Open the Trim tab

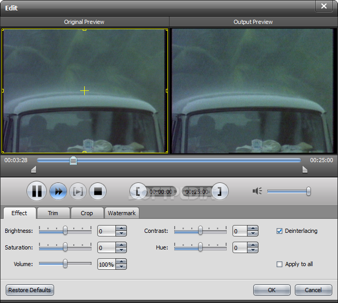click(x=53, y=213)
